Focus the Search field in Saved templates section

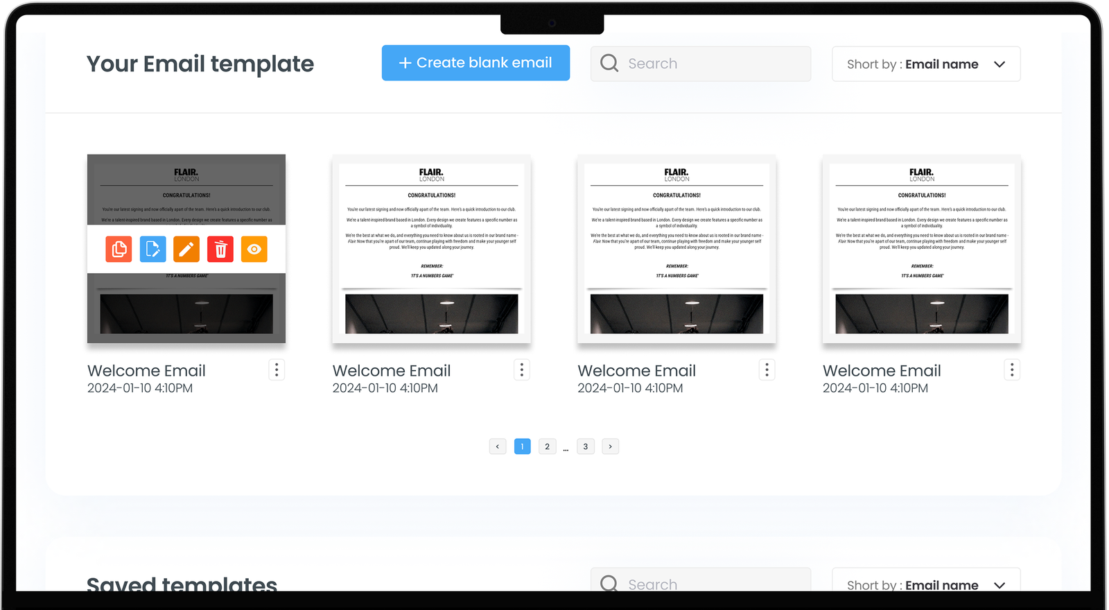coord(701,581)
